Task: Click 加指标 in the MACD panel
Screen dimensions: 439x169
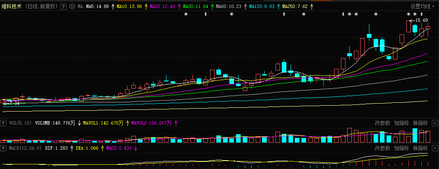Action: pos(402,148)
